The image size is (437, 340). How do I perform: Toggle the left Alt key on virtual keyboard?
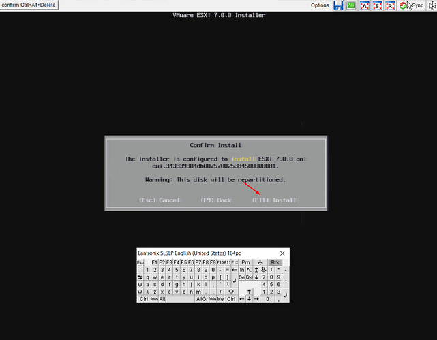163,298
